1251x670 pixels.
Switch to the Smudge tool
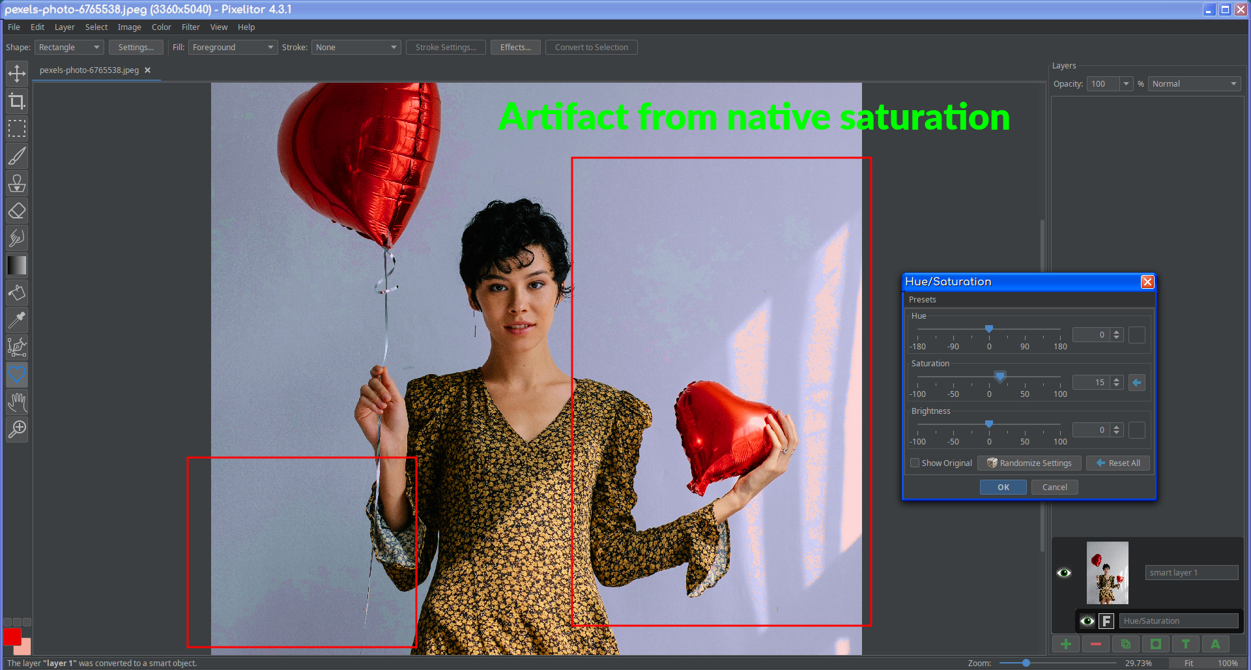(x=17, y=238)
